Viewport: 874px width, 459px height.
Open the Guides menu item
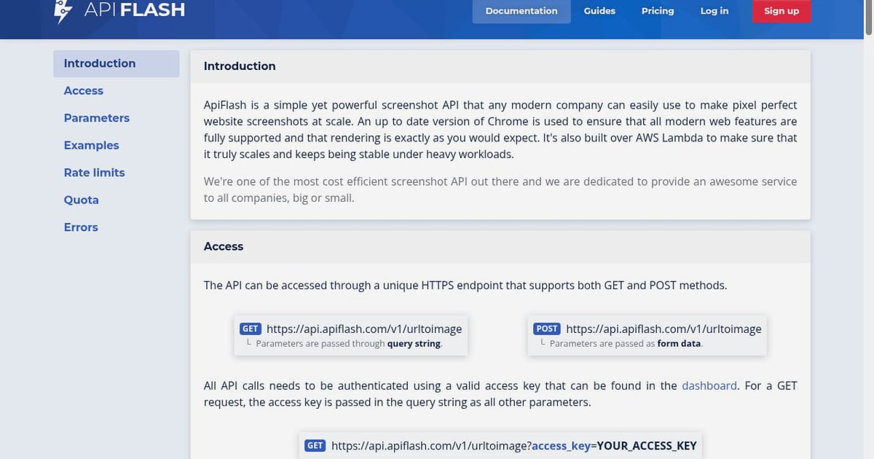(599, 11)
